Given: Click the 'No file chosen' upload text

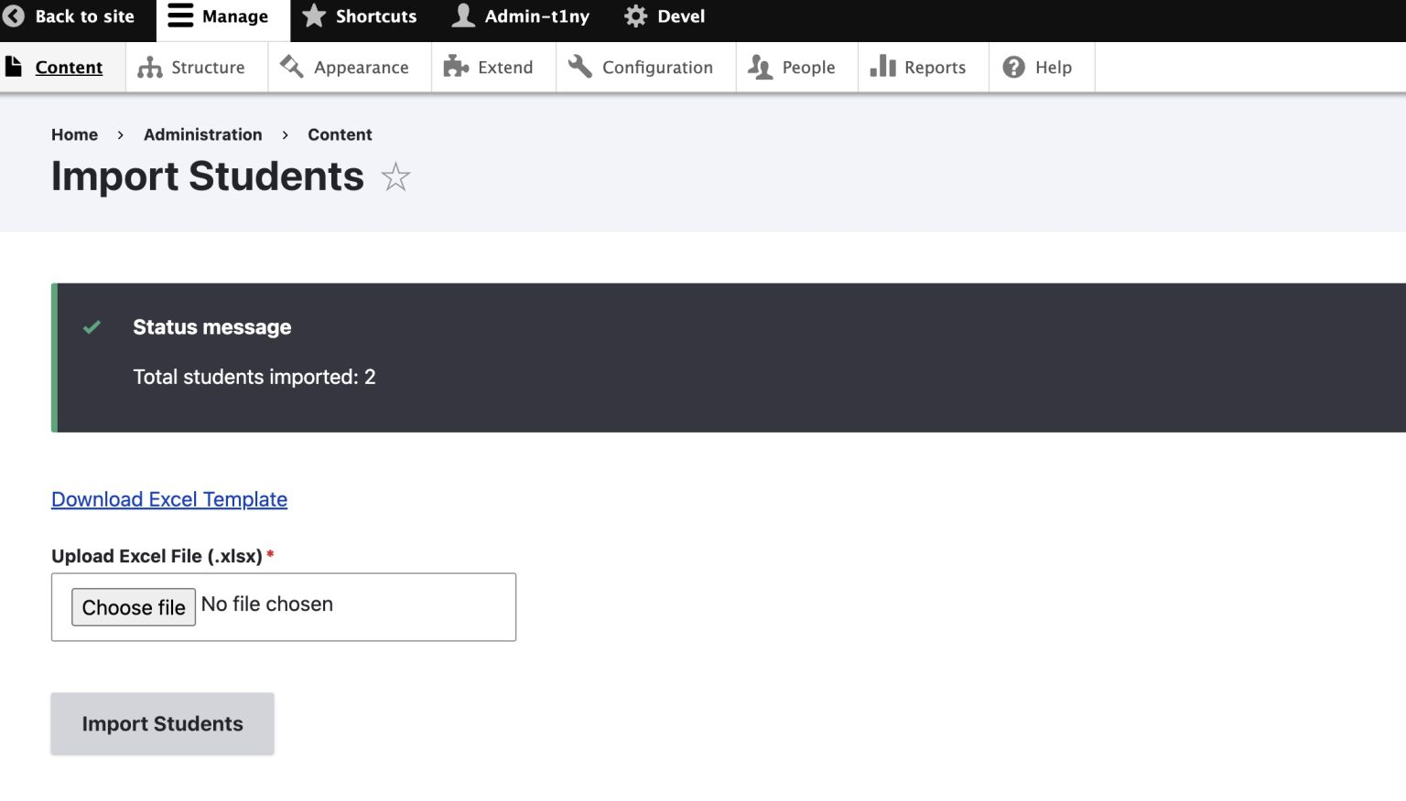Looking at the screenshot, I should 267,604.
